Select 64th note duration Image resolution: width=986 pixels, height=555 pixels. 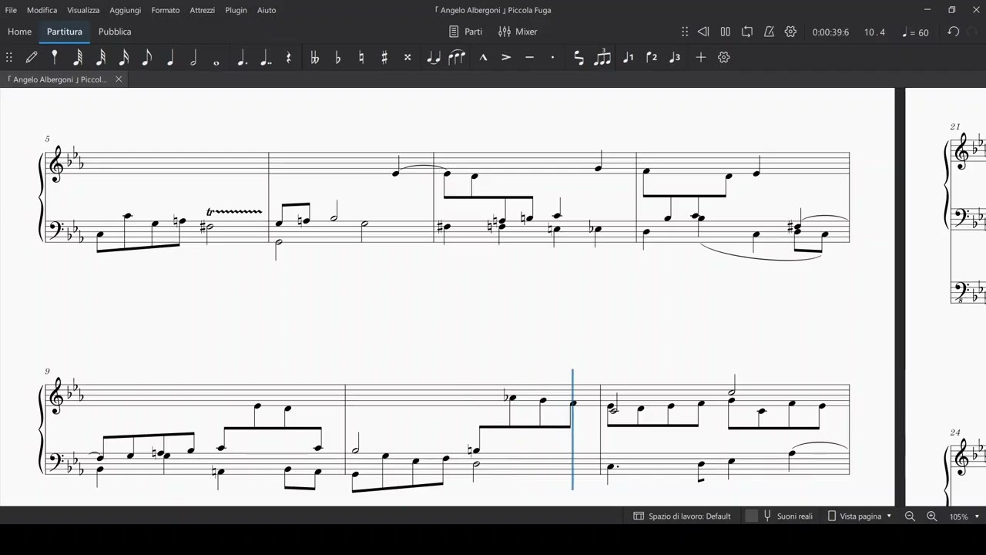(x=78, y=57)
